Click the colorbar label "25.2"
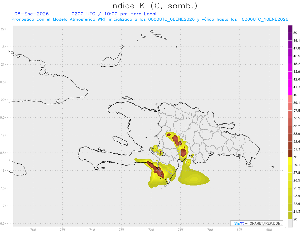This screenshot has height=233, width=302. click(x=297, y=188)
